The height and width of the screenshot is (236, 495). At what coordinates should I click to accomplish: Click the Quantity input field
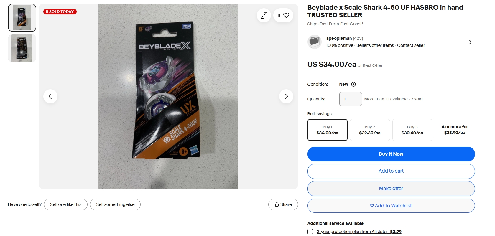[351, 99]
